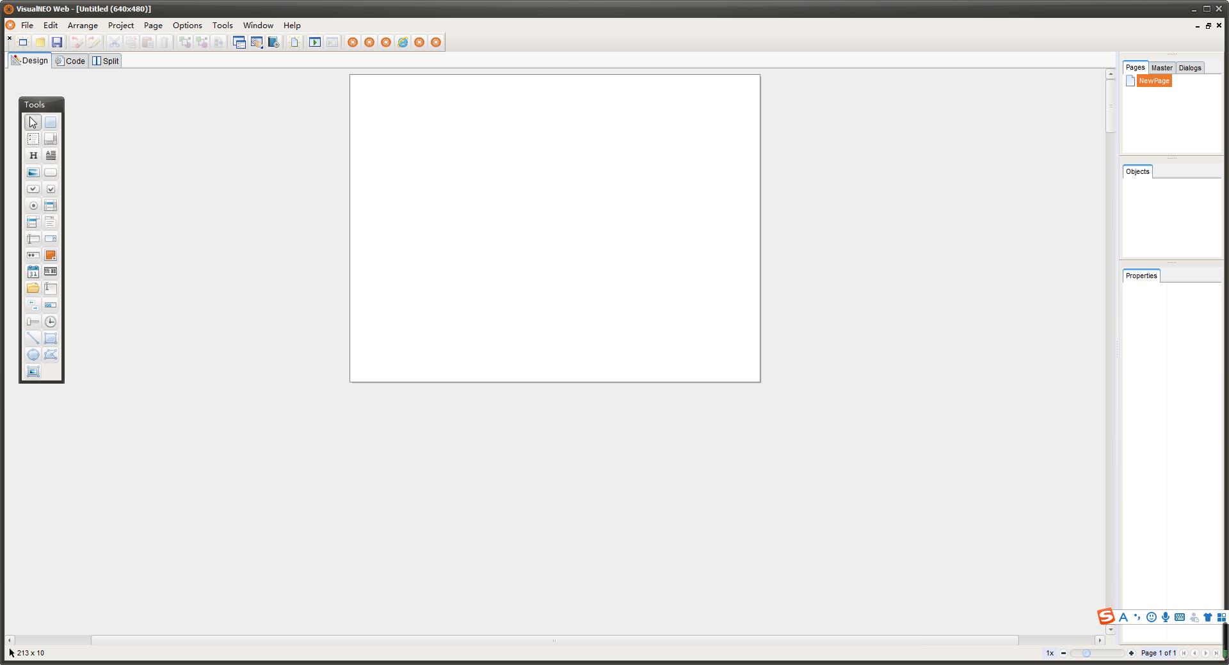Viewport: 1229px width, 665px height.
Task: Switch to the Dialogs tab
Action: pyautogui.click(x=1189, y=68)
